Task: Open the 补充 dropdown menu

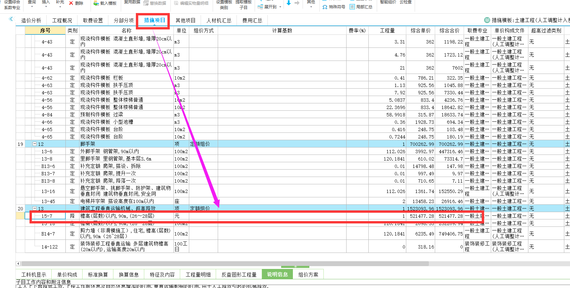Action: [x=60, y=4]
